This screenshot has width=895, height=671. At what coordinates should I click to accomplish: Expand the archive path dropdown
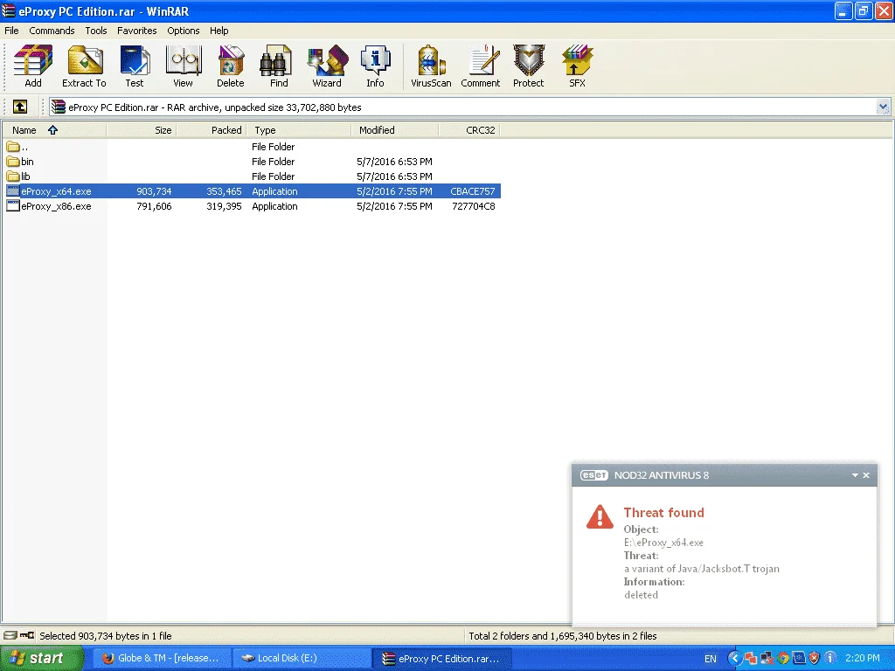883,107
